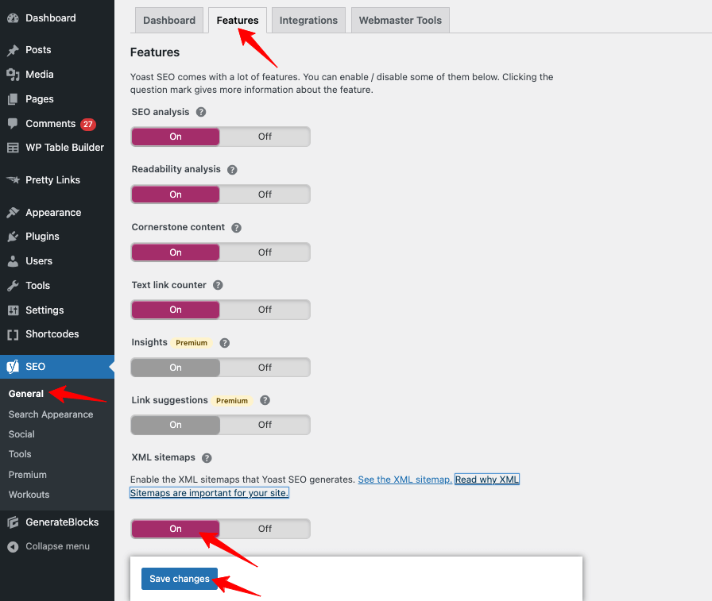
Task: Open WP Table Builder menu label
Action: point(65,148)
